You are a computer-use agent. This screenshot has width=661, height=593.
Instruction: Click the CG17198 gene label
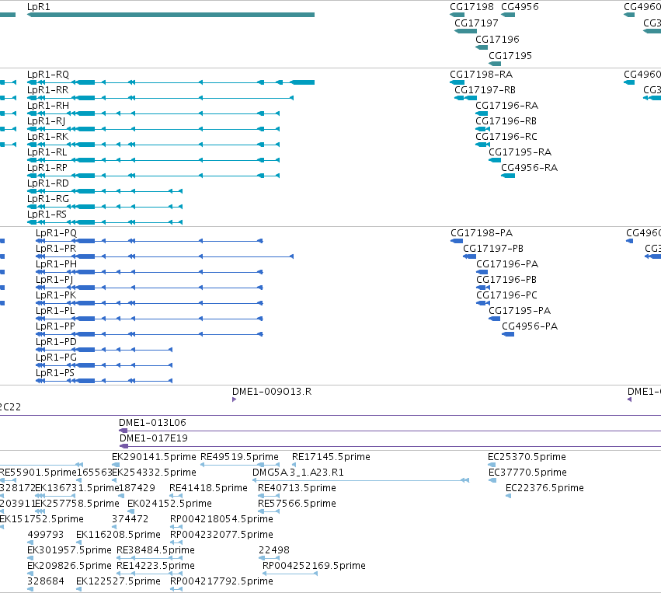pos(471,7)
